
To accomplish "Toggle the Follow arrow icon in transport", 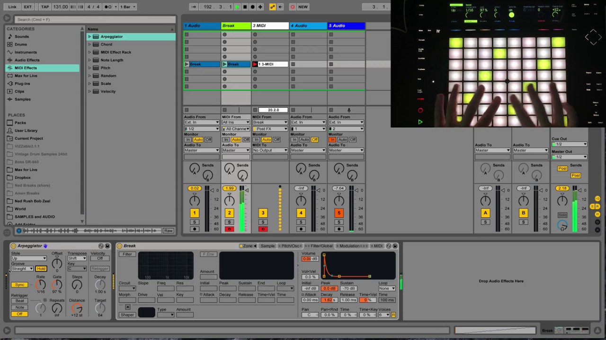I will 194,7.
